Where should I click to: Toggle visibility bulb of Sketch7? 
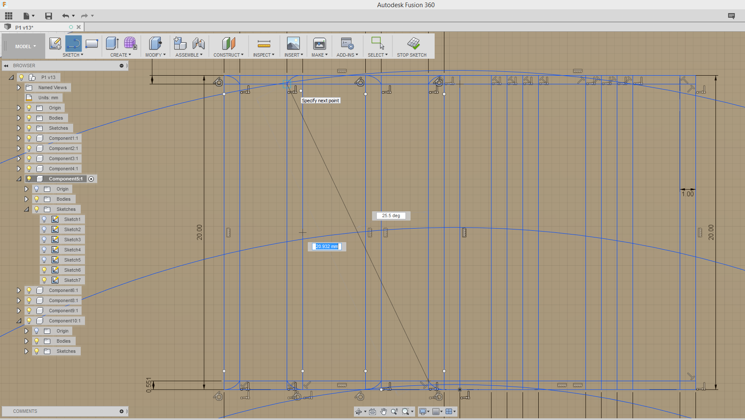click(44, 280)
